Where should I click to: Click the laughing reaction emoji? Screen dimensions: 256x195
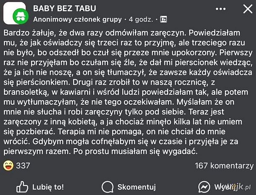[8, 165]
